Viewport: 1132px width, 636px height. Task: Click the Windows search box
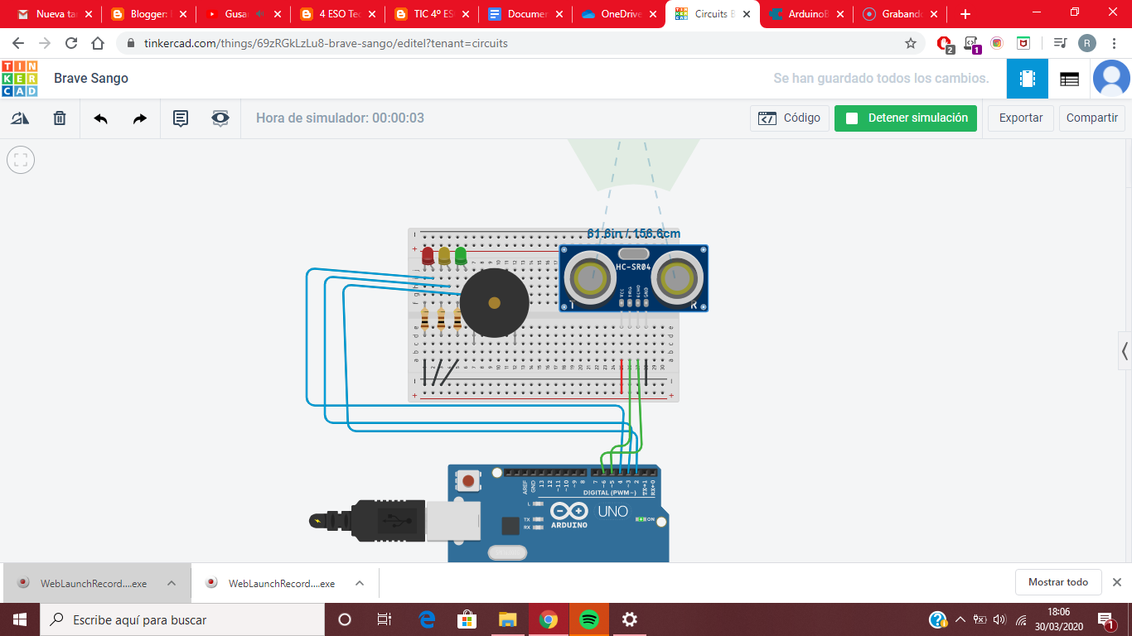pos(182,619)
